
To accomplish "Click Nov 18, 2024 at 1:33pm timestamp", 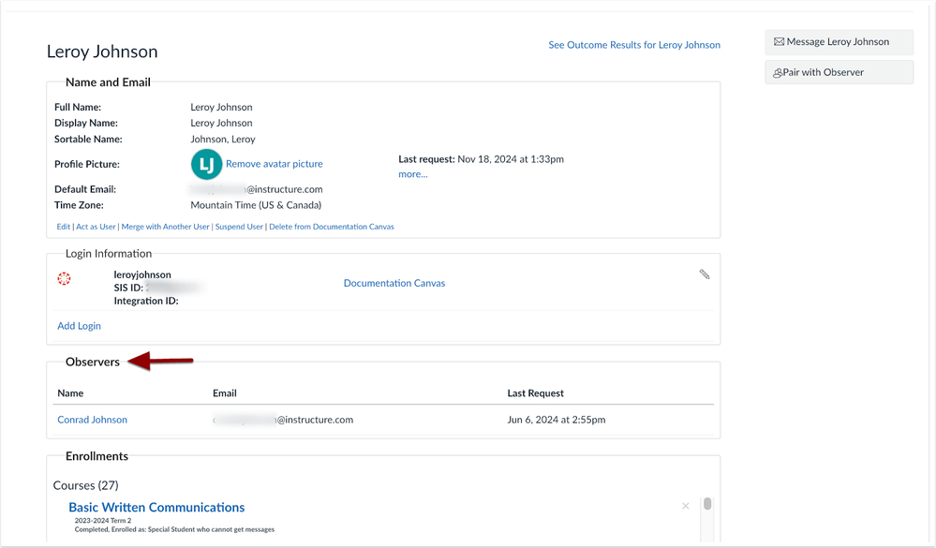I will pos(511,159).
